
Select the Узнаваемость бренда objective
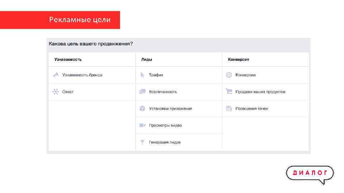coord(82,75)
